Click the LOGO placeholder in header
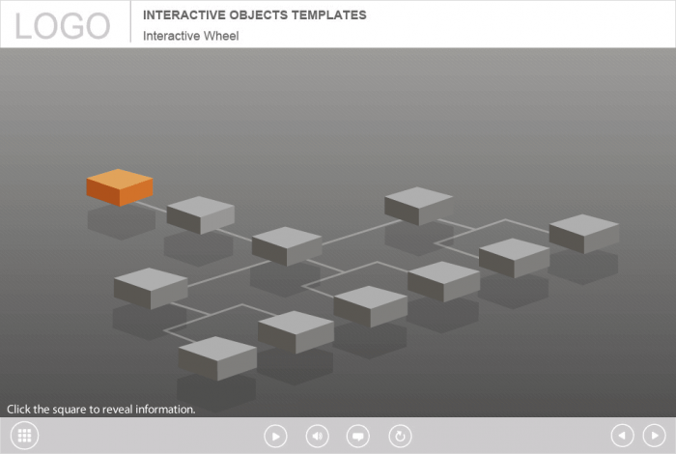Screen dimensions: 676x454 63,25
